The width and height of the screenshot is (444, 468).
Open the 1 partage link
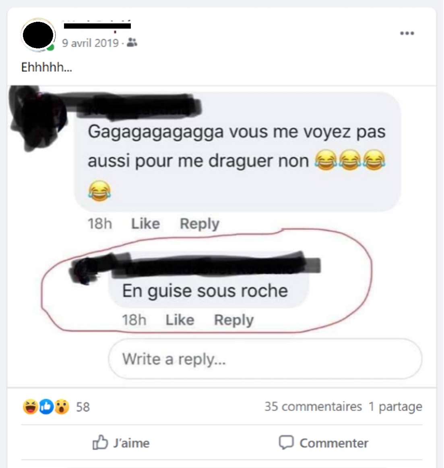(x=395, y=406)
